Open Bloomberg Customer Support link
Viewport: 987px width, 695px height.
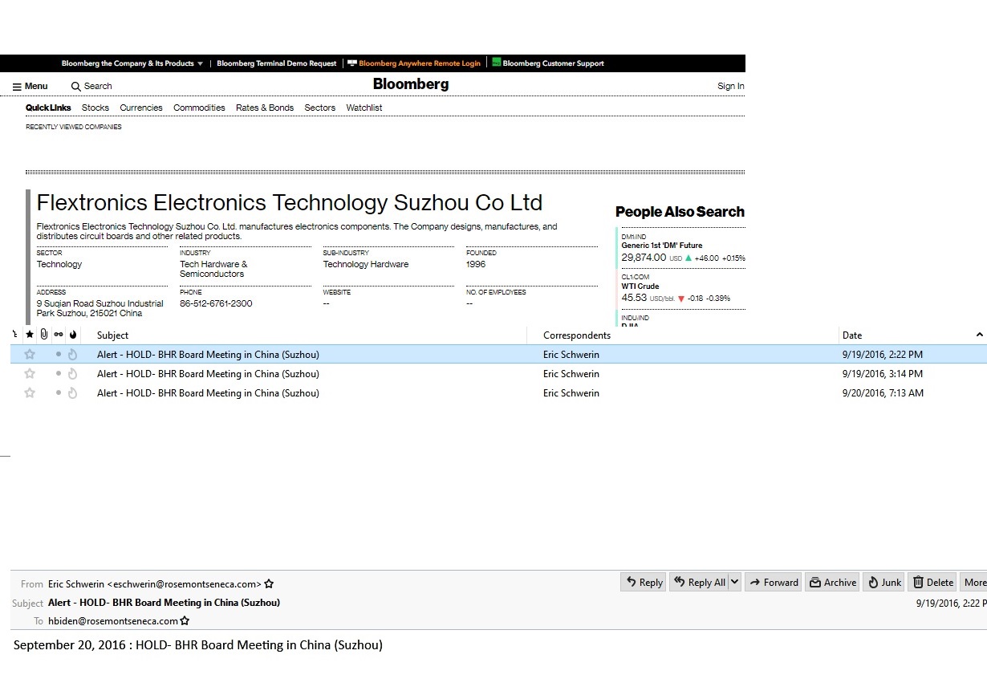(548, 63)
